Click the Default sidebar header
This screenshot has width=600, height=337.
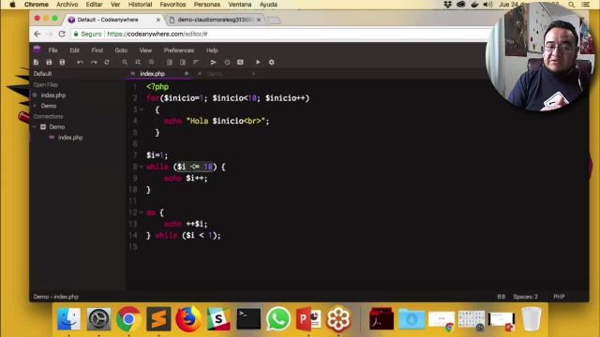[x=42, y=74]
